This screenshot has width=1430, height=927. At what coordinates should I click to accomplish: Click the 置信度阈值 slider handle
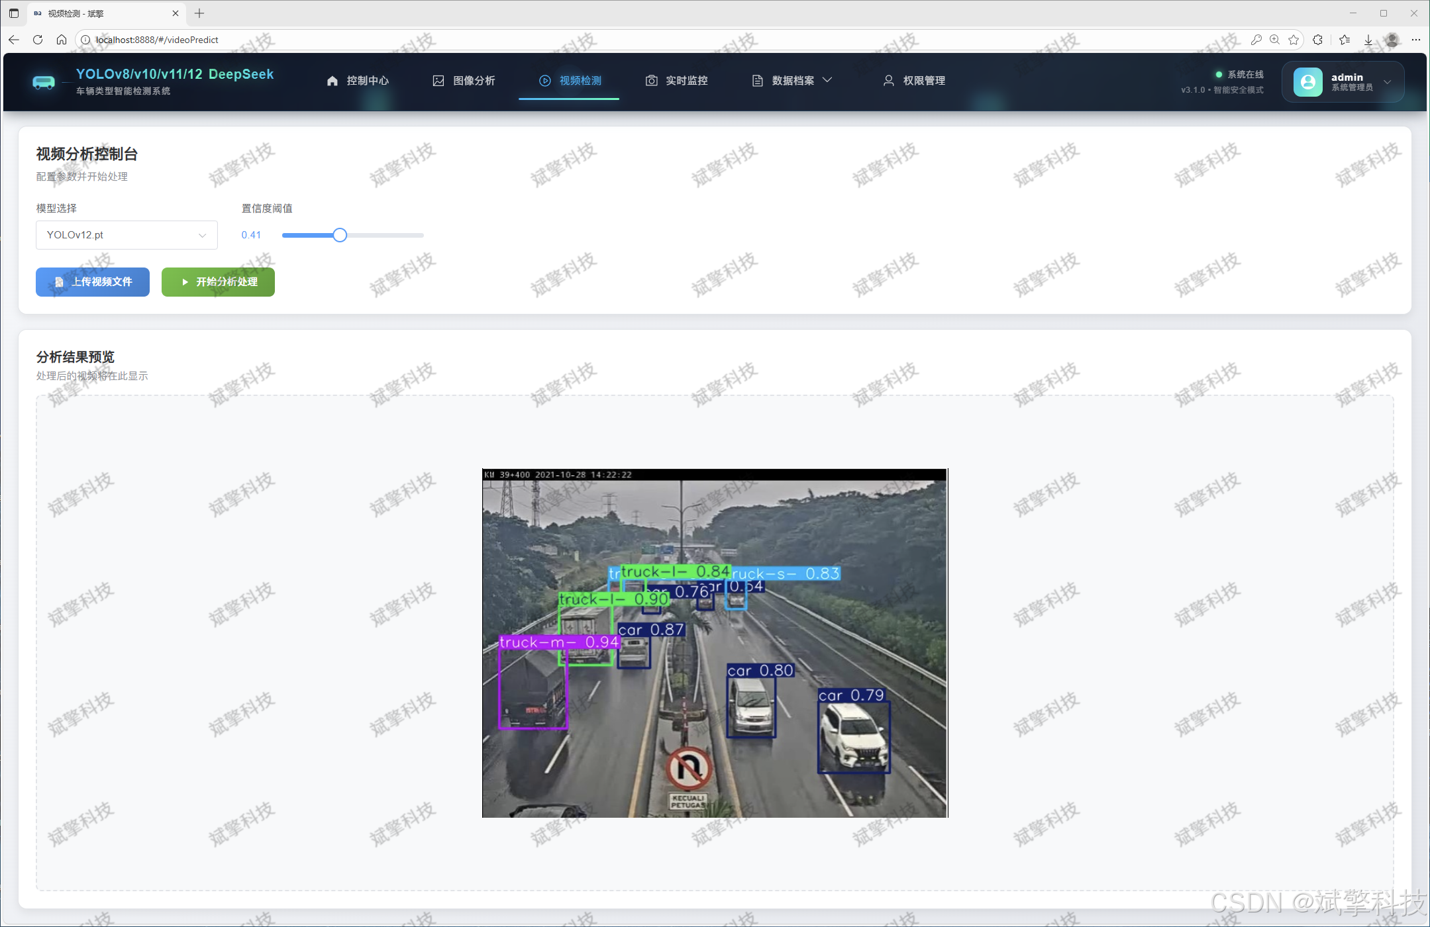[340, 235]
